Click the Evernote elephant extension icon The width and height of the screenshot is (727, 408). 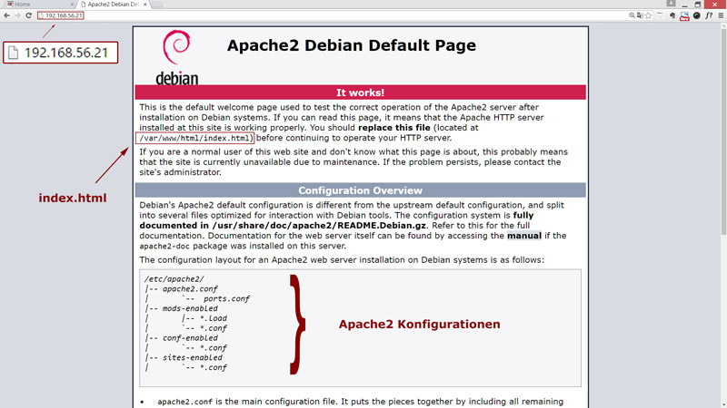coord(672,15)
